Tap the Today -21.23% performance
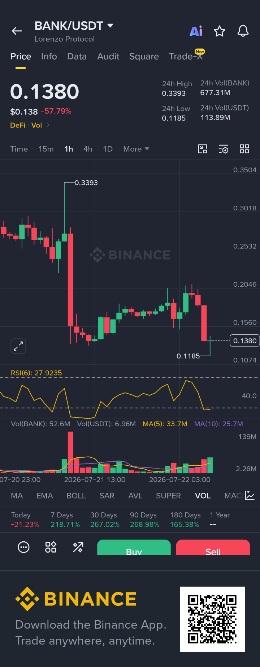 point(25,520)
